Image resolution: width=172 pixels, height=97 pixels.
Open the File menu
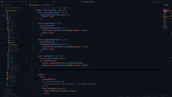pos(5,2)
